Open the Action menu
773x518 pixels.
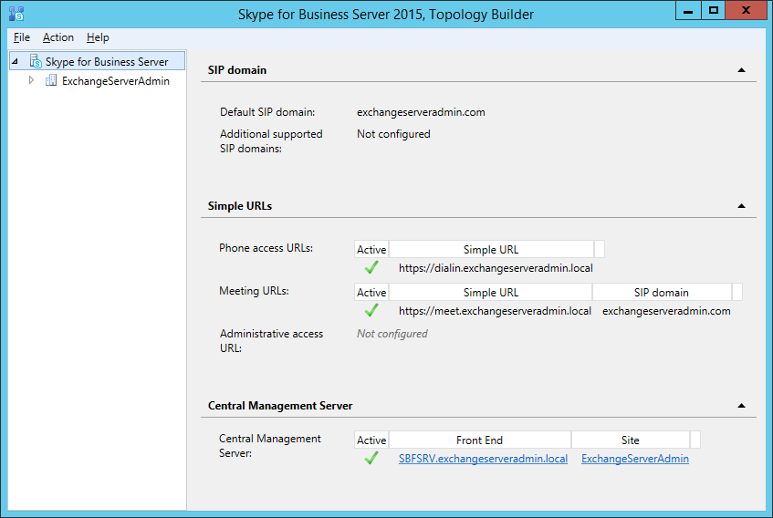[58, 37]
